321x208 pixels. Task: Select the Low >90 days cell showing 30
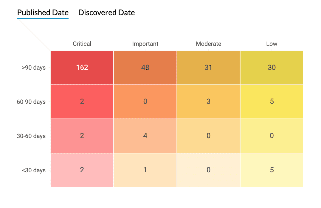pos(272,68)
